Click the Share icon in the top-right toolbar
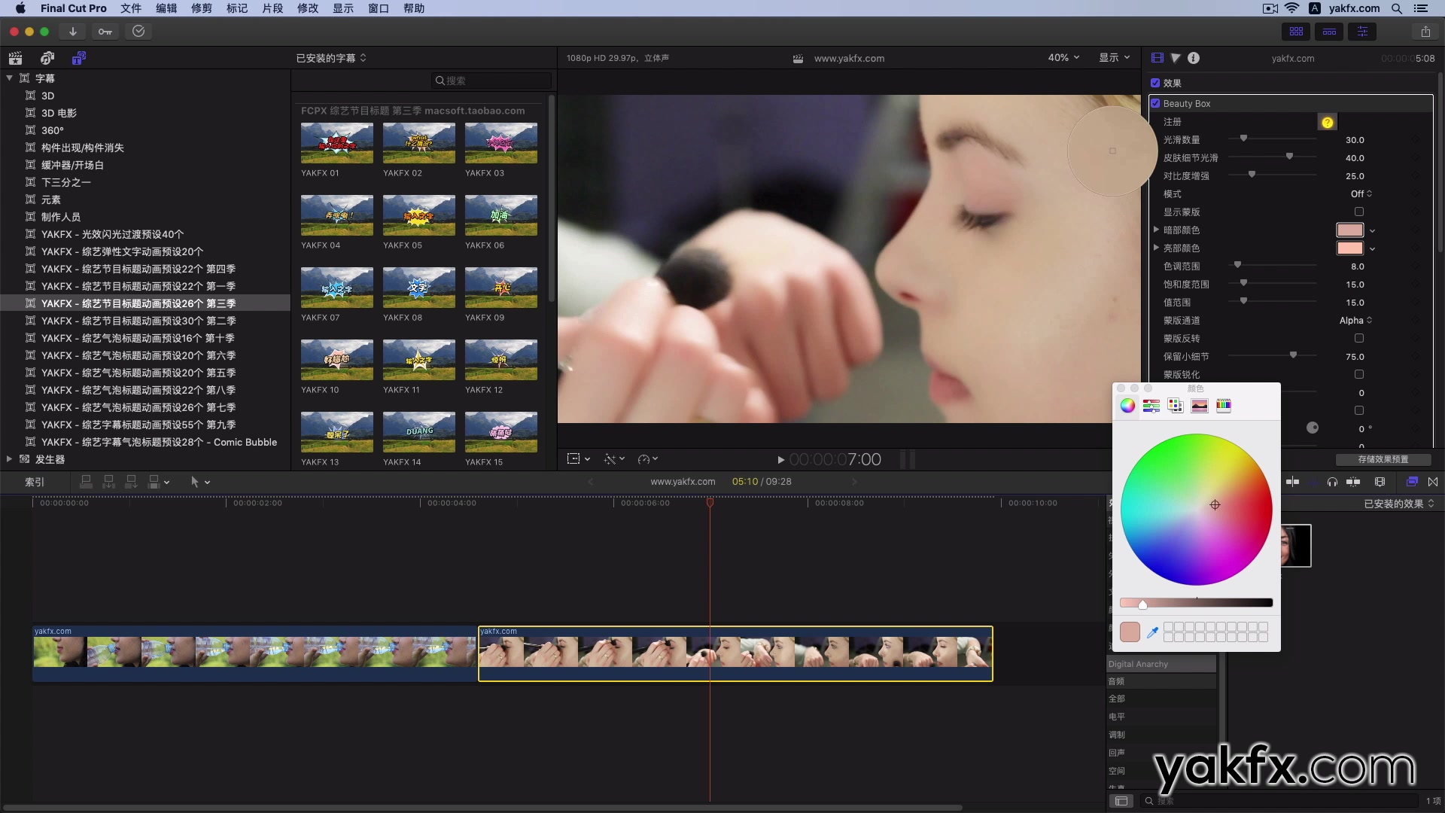Viewport: 1445px width, 813px height. pyautogui.click(x=1426, y=32)
